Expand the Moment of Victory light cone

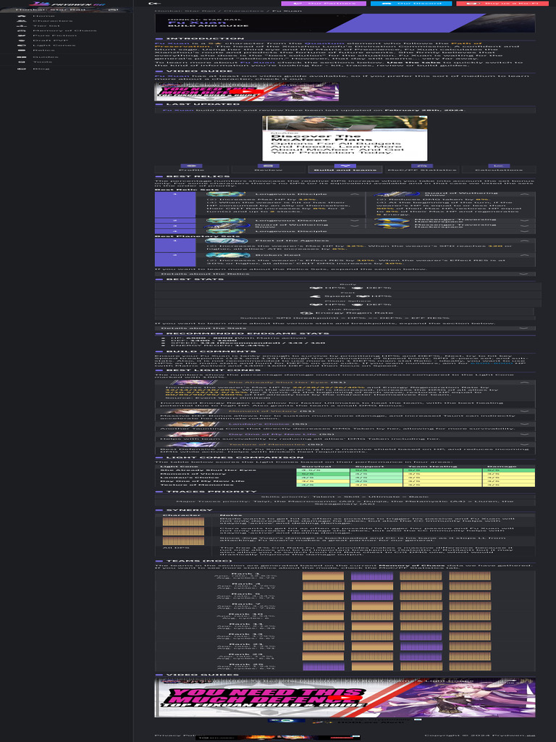(x=524, y=412)
